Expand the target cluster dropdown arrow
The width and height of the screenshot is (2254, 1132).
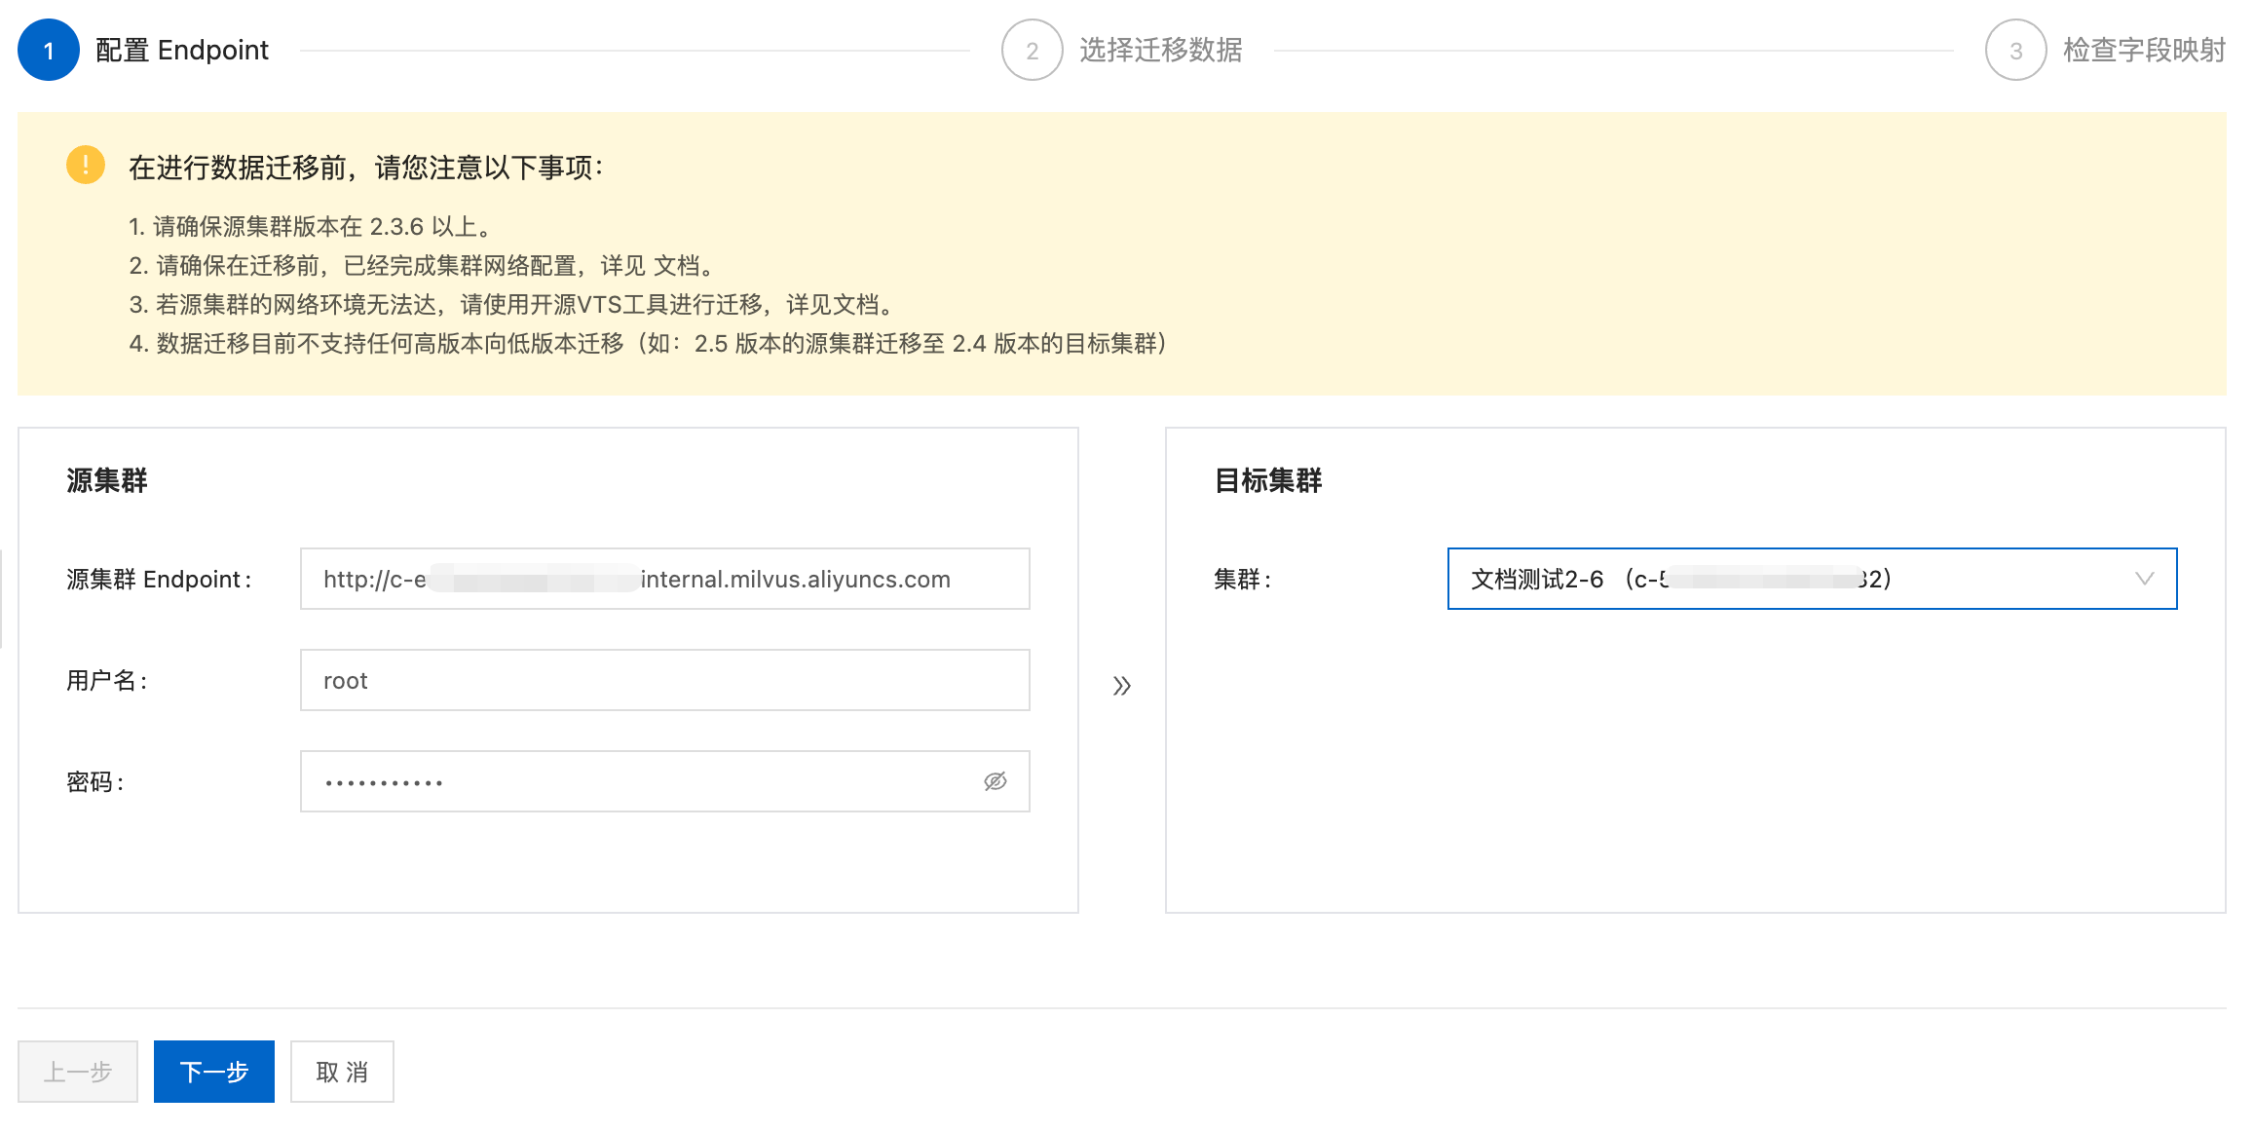[x=2144, y=579]
